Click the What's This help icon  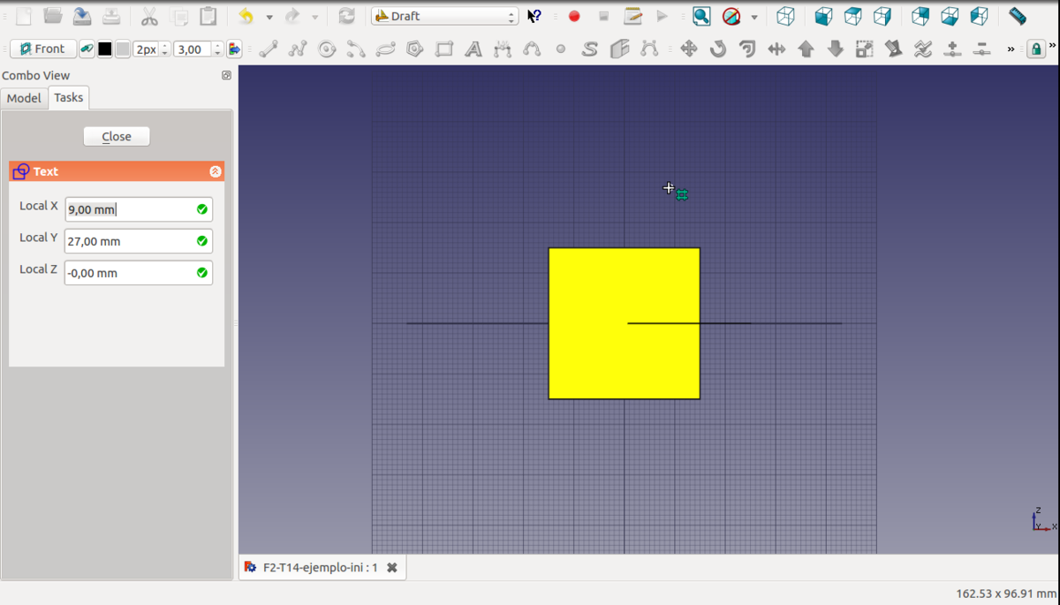534,16
